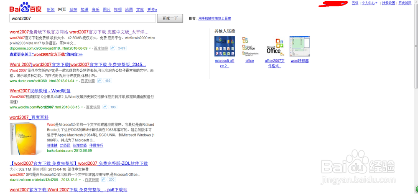418x194 pixels.
Task: Click the xiazai.zol.com.cn/detail URL text
Action: (x=43, y=180)
